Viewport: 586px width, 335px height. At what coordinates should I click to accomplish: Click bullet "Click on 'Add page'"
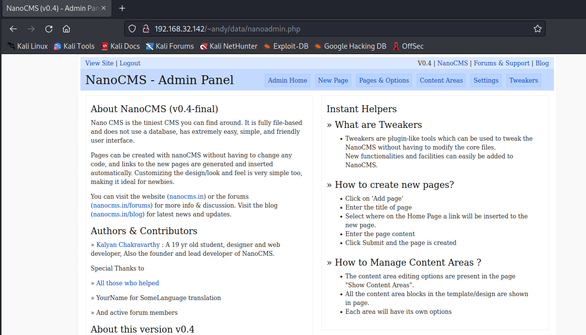click(374, 198)
